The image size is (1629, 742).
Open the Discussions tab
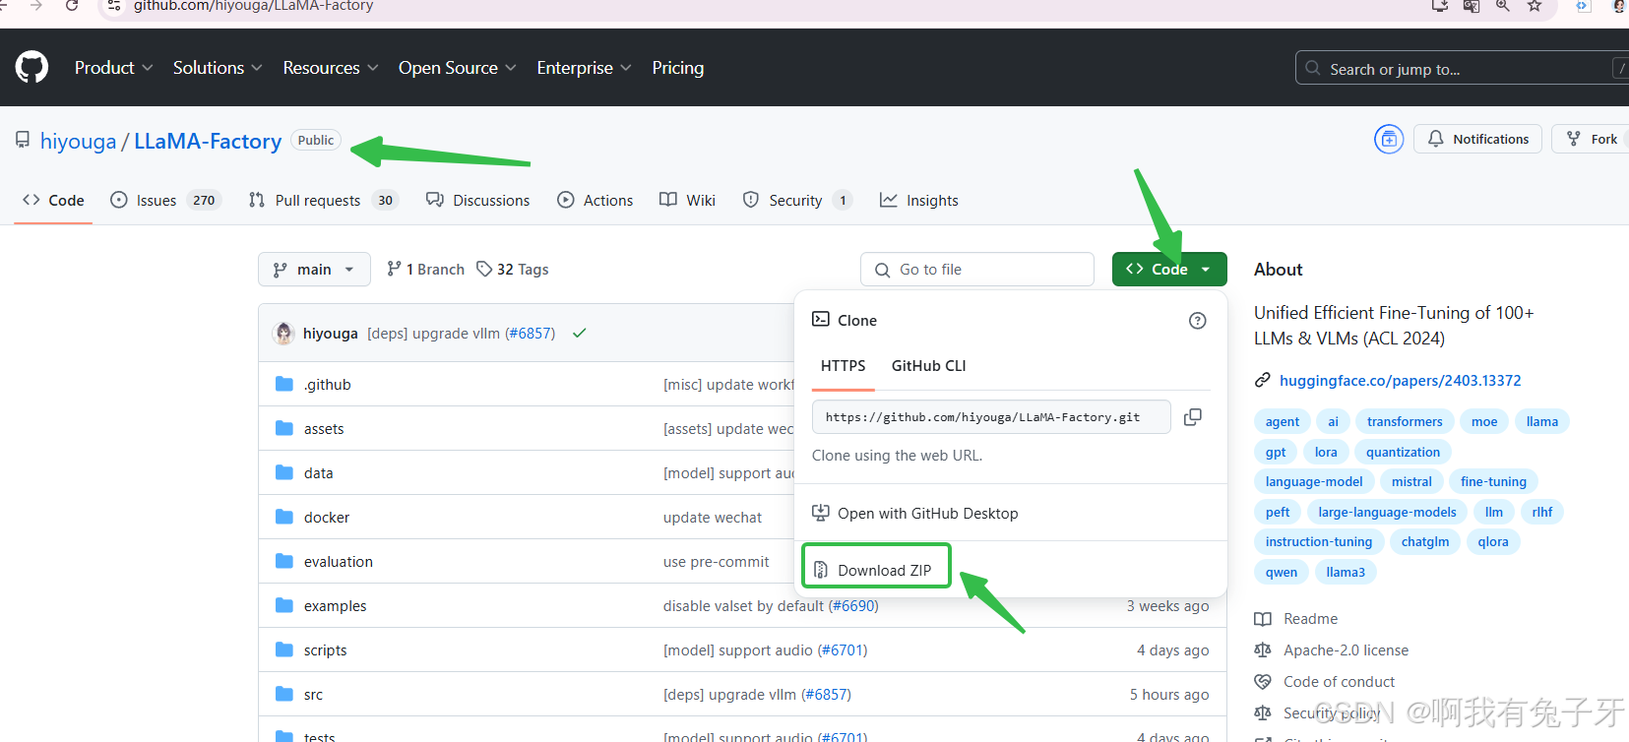pyautogui.click(x=478, y=200)
